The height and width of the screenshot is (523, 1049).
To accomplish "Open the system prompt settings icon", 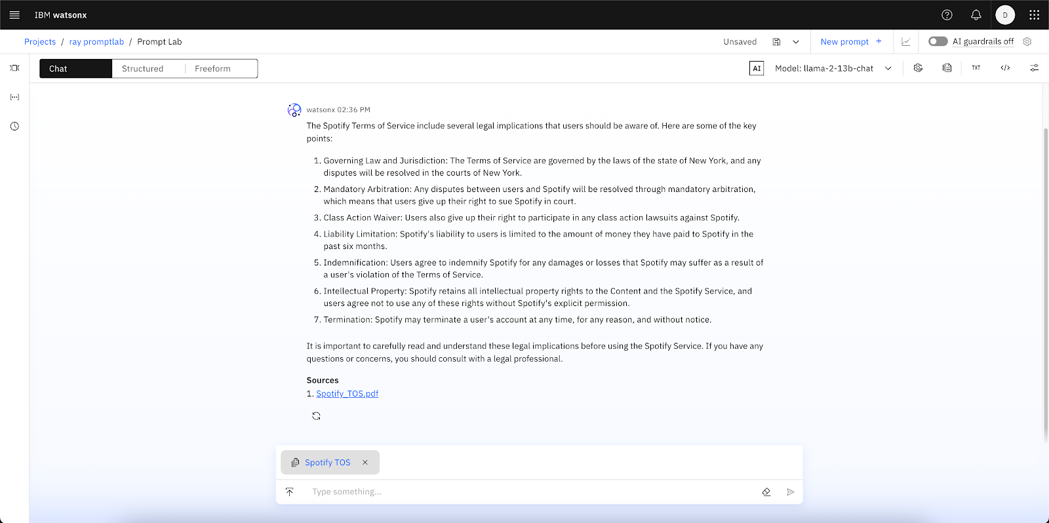I will click(918, 68).
